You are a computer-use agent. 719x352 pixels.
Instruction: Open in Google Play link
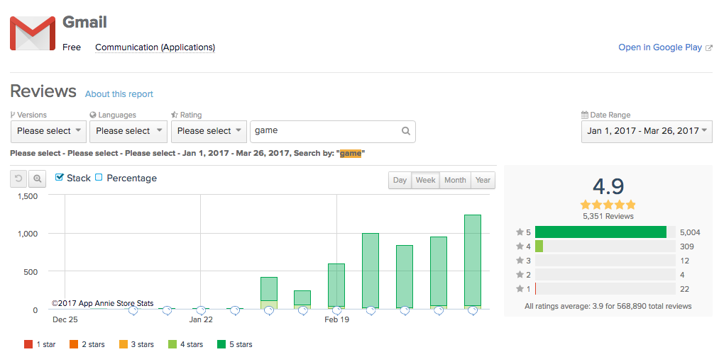660,47
